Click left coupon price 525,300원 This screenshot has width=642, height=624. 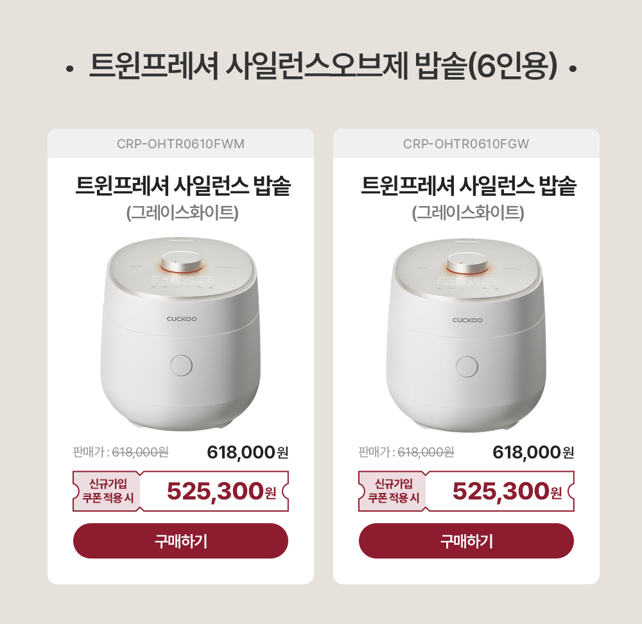point(221,491)
